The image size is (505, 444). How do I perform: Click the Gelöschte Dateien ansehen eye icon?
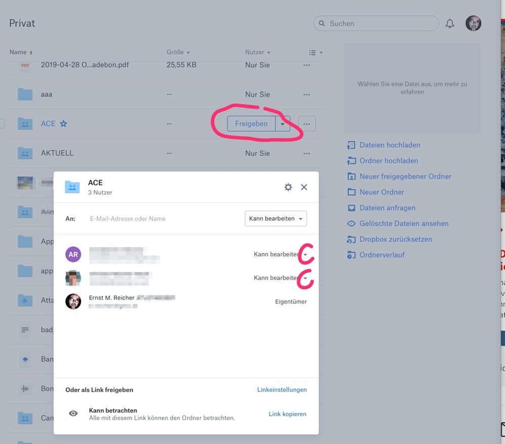click(351, 224)
